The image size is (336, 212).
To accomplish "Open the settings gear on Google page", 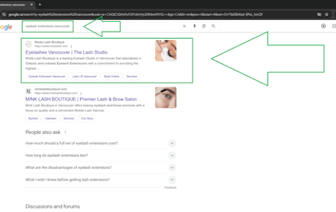I will pyautogui.click(x=323, y=26).
